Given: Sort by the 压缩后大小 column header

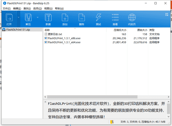Looking at the screenshot, I should [117, 30].
